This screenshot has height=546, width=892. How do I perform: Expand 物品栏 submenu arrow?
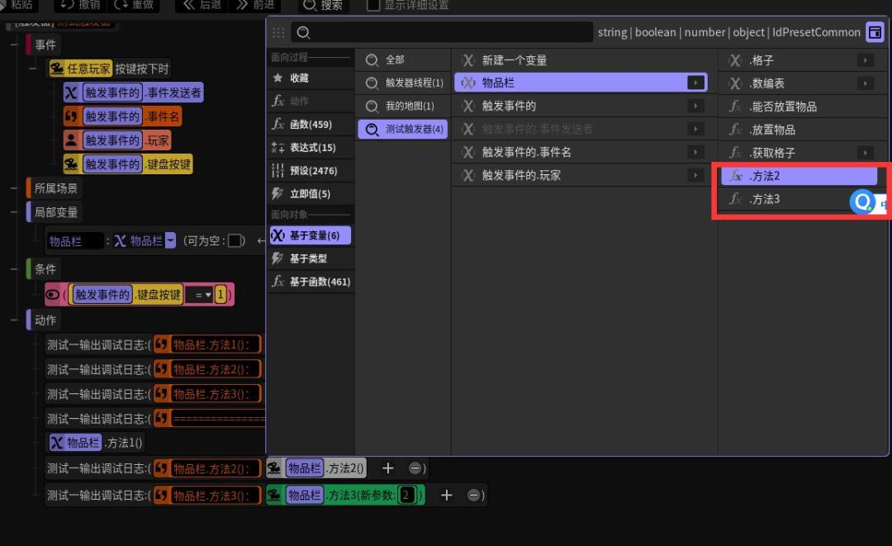pos(695,83)
